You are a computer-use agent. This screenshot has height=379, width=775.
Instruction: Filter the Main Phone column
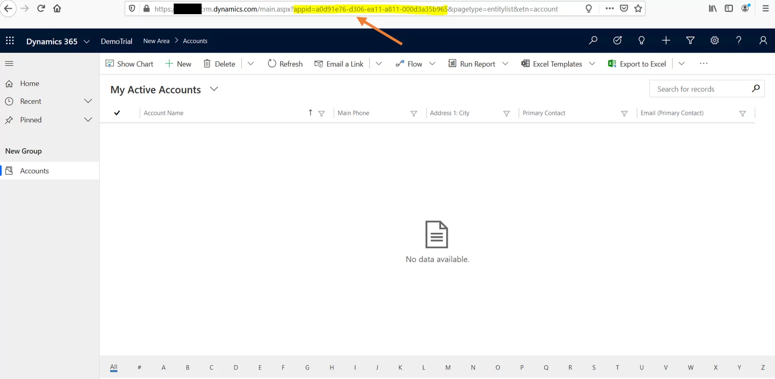coord(414,113)
